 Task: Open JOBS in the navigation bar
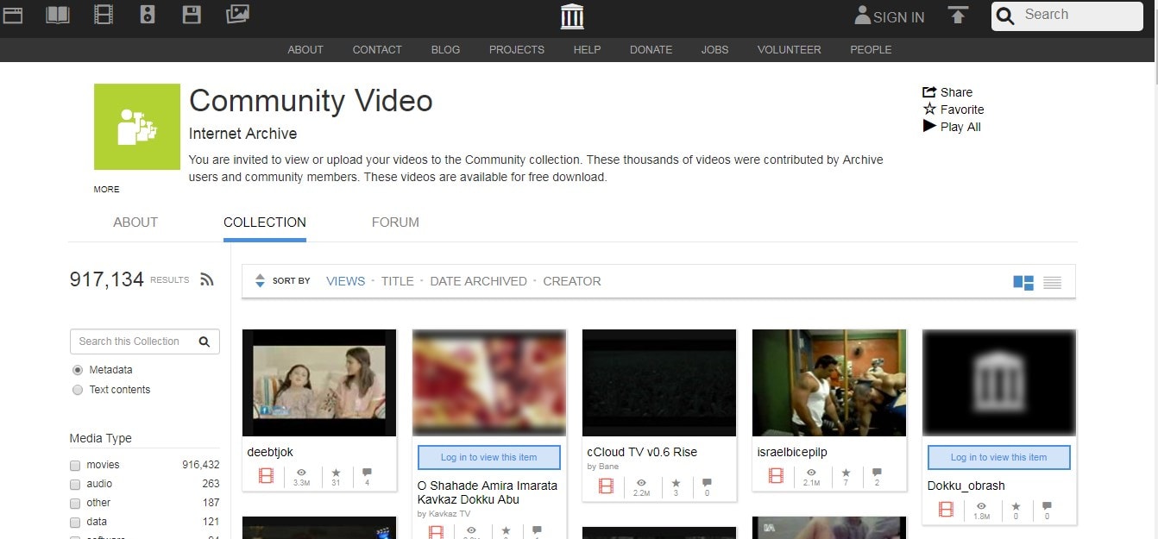click(x=714, y=50)
